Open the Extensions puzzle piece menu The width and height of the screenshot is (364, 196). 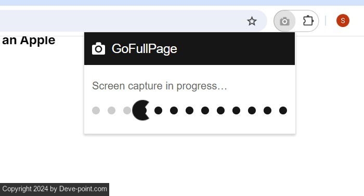coord(308,21)
